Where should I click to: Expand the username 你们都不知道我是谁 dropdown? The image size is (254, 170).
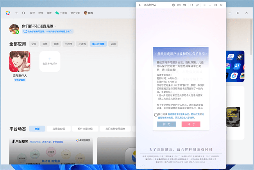[x=55, y=26]
